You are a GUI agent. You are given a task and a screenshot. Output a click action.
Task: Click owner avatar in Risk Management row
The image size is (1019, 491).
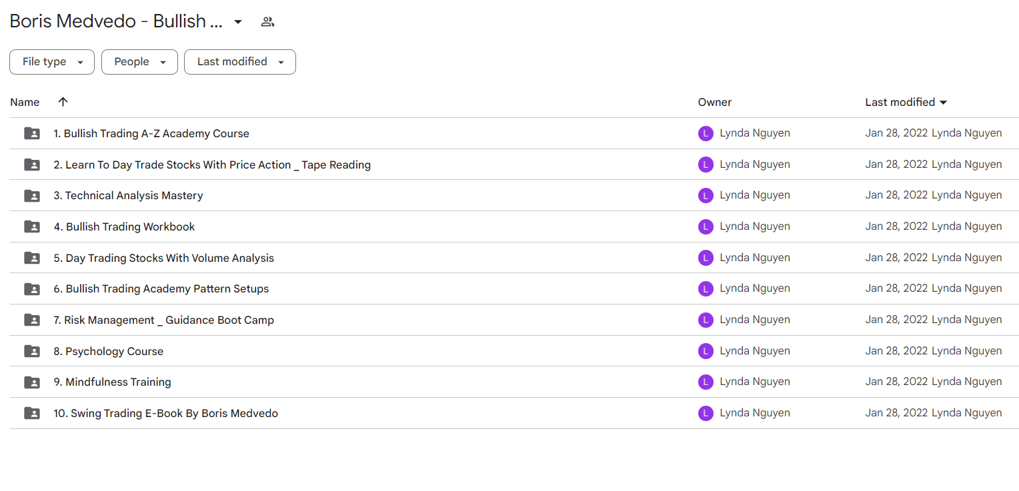point(706,320)
